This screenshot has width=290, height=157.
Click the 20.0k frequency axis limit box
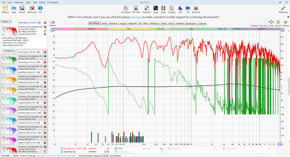pos(280,144)
